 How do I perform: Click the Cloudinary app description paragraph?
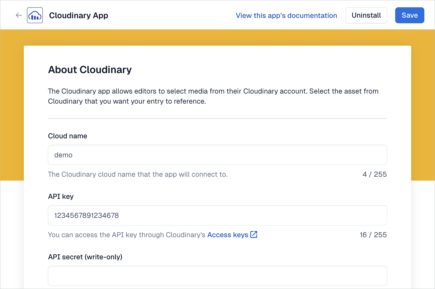point(213,96)
